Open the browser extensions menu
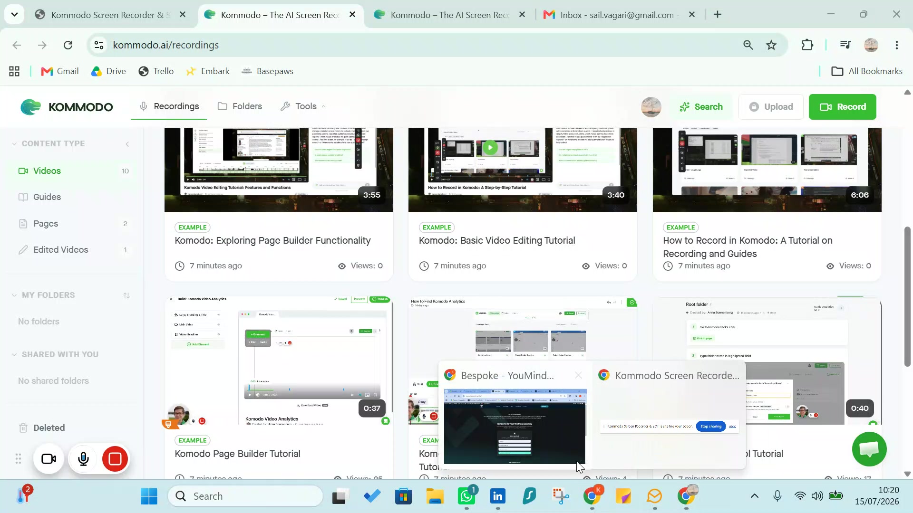Image resolution: width=913 pixels, height=513 pixels. point(807,45)
